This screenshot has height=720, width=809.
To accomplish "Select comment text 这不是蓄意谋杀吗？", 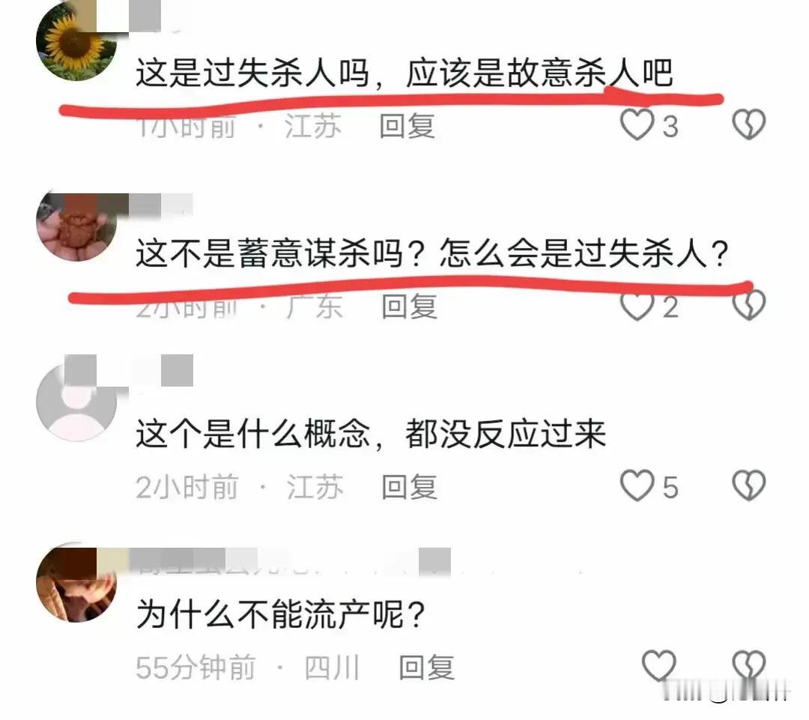I will click(x=280, y=253).
